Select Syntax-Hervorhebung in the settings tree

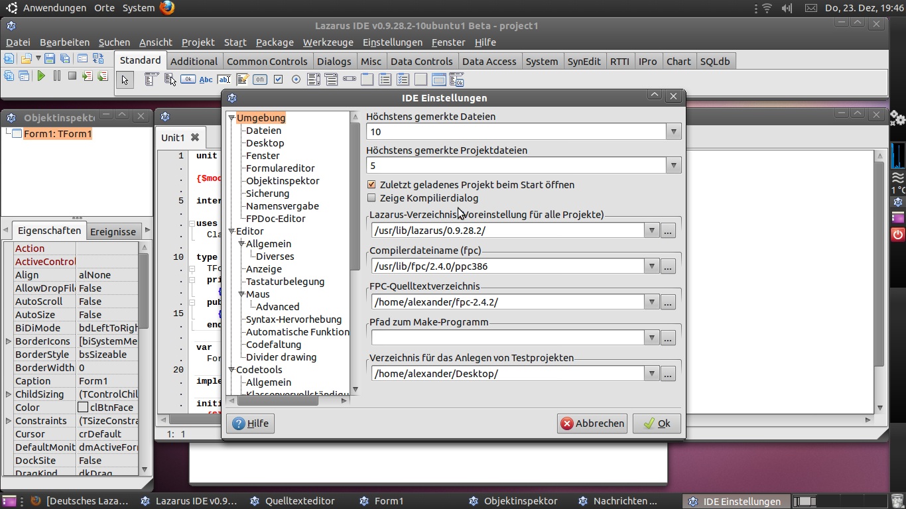point(293,319)
